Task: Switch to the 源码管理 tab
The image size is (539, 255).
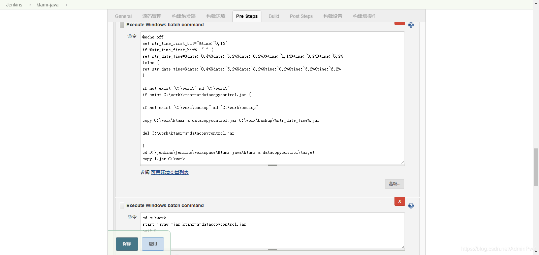Action: click(x=152, y=16)
